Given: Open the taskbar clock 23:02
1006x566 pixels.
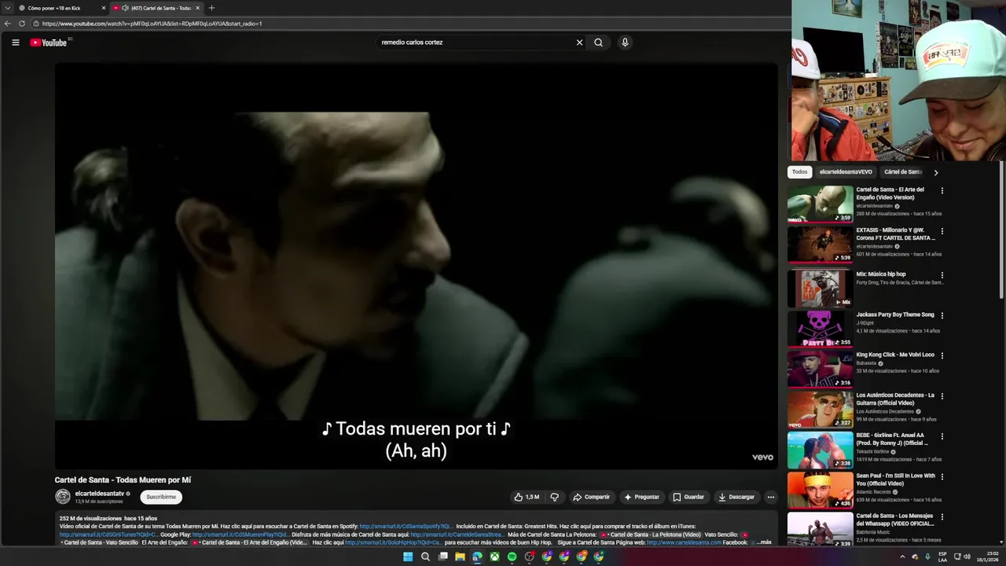Looking at the screenshot, I should click(987, 557).
